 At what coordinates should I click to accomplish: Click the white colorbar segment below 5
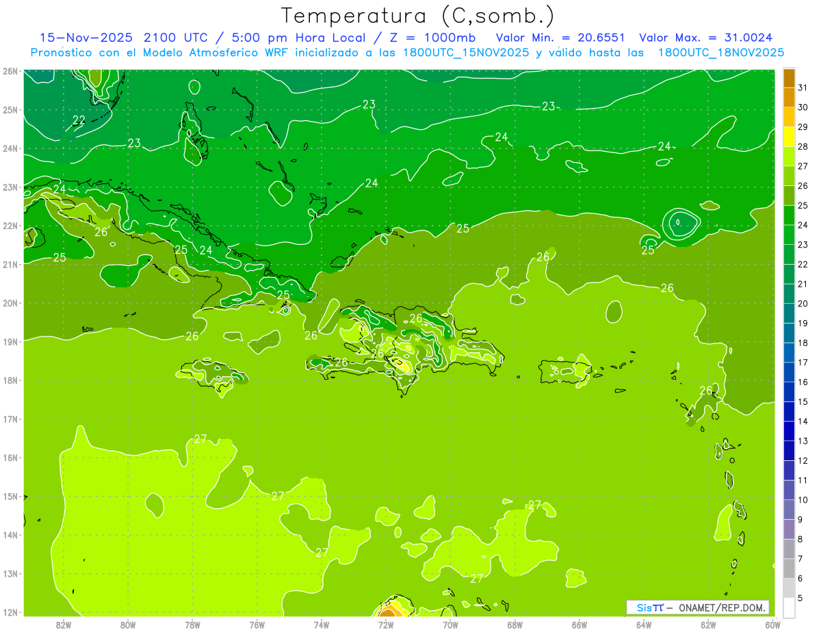coord(789,607)
